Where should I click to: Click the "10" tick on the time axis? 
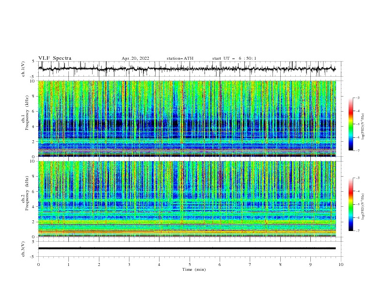point(341,264)
